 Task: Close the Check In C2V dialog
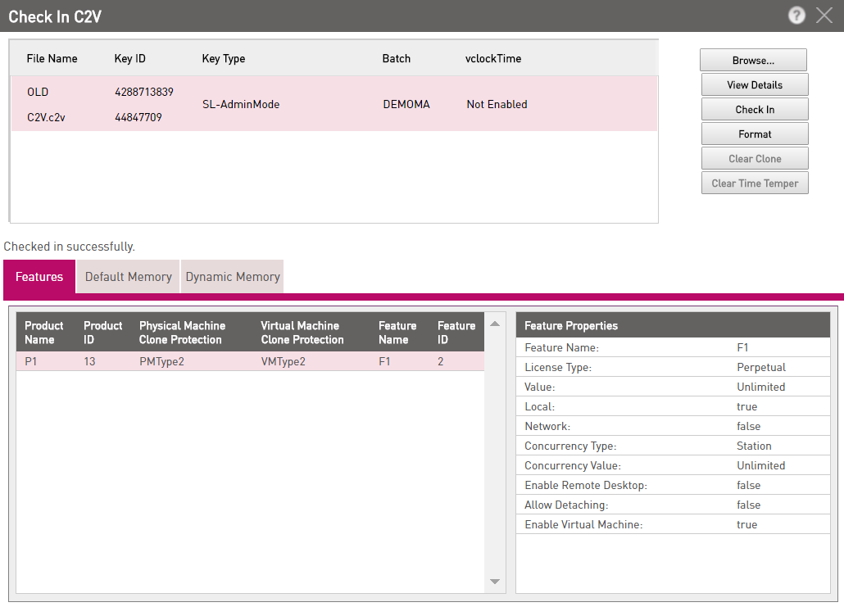click(824, 16)
